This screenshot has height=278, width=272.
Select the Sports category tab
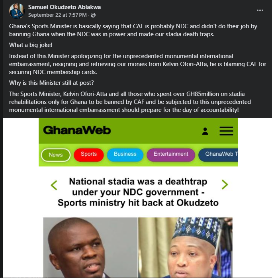[89, 155]
